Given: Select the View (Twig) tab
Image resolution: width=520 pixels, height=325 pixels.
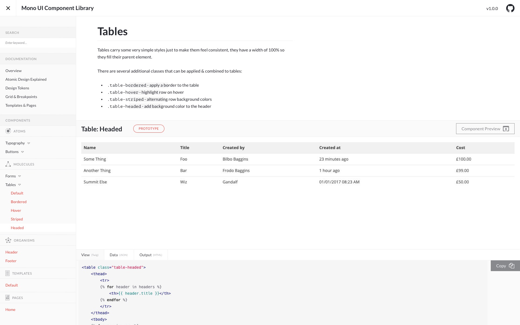Looking at the screenshot, I should (90, 255).
